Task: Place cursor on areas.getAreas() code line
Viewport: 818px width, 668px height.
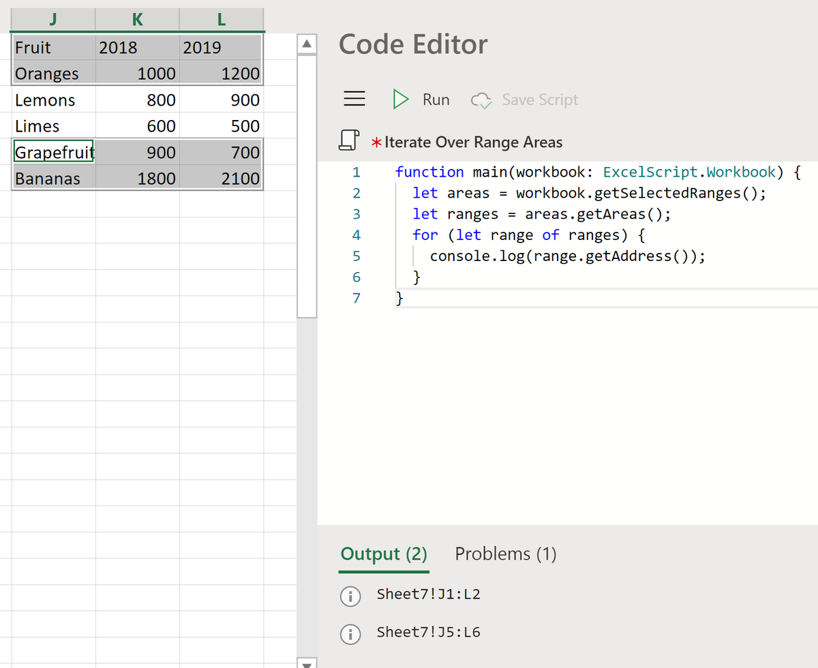Action: (x=541, y=214)
